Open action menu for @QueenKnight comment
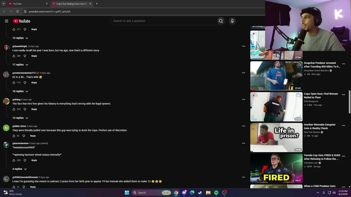Screen dimensions: 351x197 (244, 46)
